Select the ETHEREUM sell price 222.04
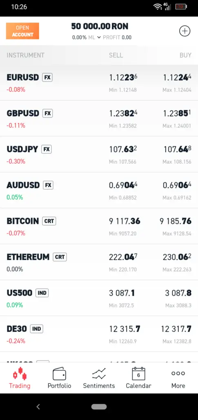This screenshot has height=420, width=198. tap(123, 257)
